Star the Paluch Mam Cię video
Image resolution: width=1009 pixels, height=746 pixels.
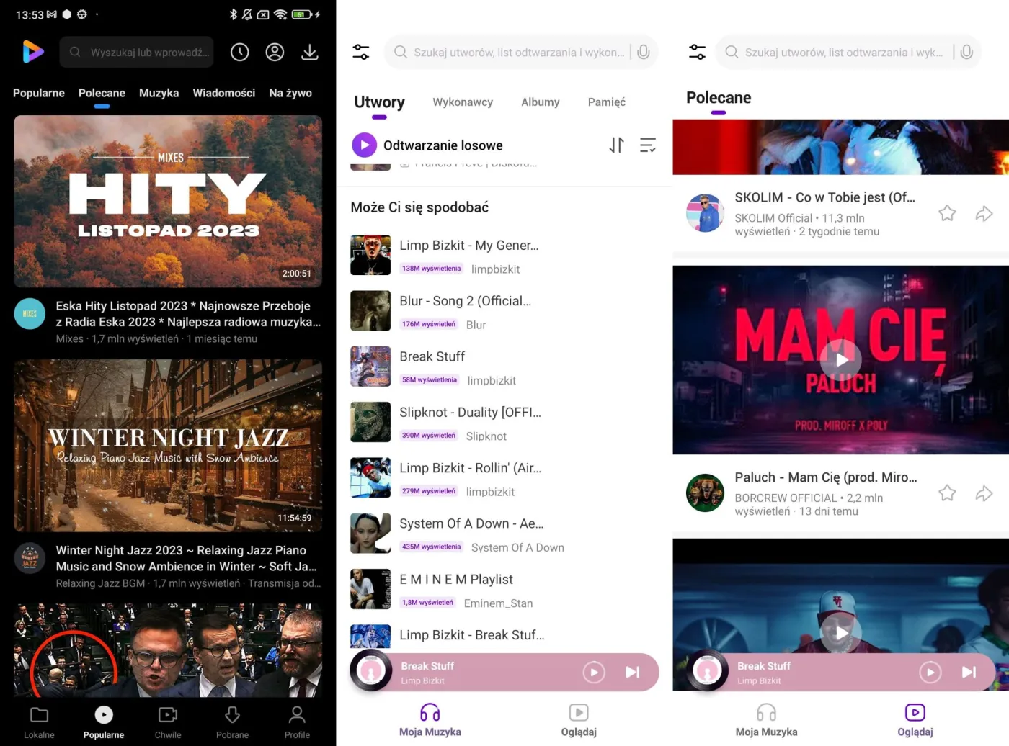[x=947, y=493]
